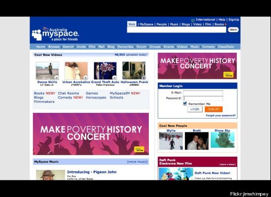Open Wylie's profile photo
Image resolution: width=271 pixels, height=197 pixels.
(171, 141)
